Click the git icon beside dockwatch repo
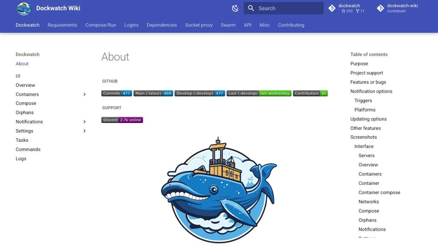Screen dimensions: 438x246 [x=332, y=9]
